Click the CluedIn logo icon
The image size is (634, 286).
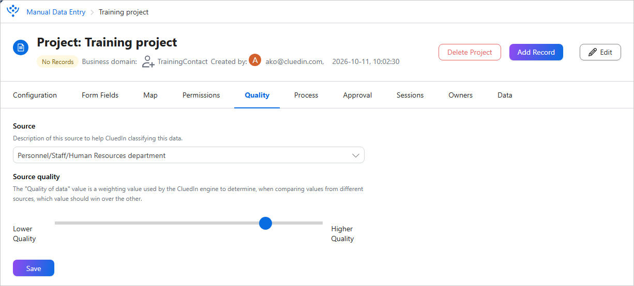coord(13,11)
